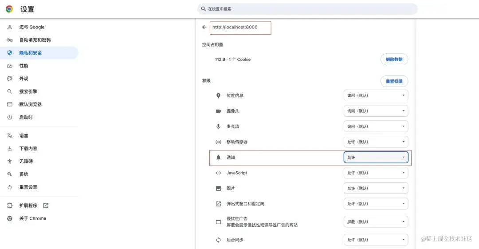Click the gauge icon for 性能

[10, 66]
